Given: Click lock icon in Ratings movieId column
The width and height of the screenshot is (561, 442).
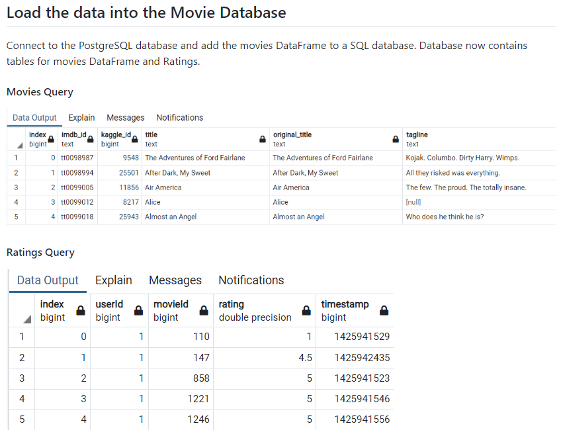Looking at the screenshot, I should [x=204, y=311].
